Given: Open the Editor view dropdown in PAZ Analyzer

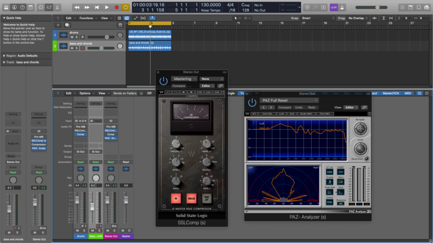Looking at the screenshot, I should [x=351, y=107].
